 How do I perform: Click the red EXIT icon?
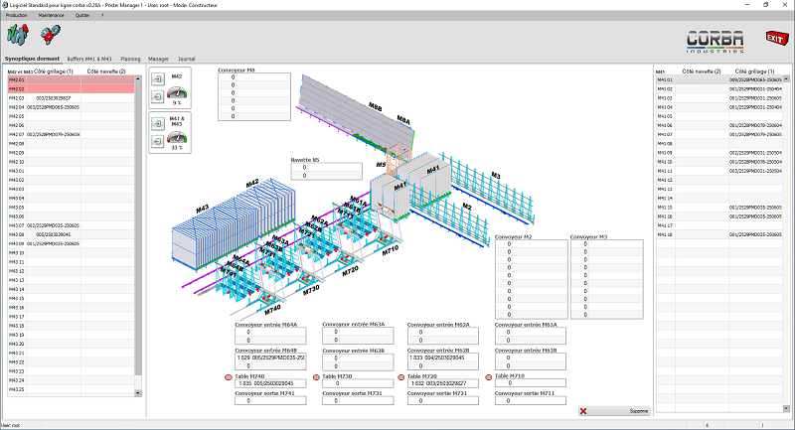[x=774, y=38]
